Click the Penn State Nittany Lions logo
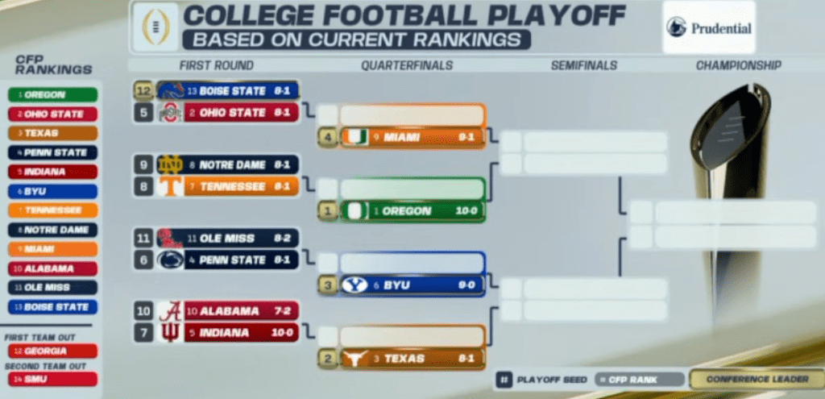 click(170, 260)
